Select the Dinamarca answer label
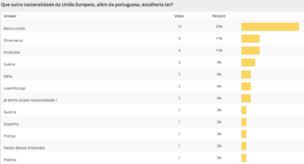The width and height of the screenshot is (304, 164). coord(13,40)
